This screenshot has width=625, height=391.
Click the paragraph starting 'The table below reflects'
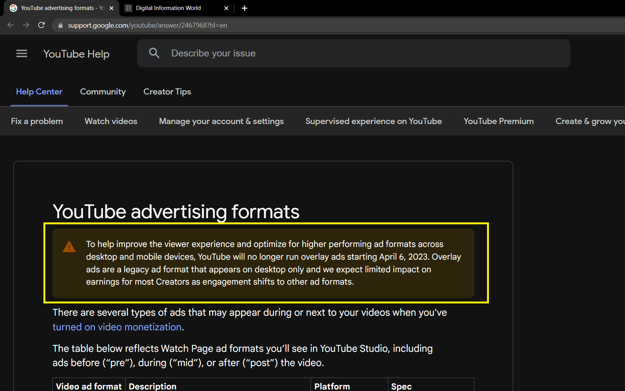point(243,356)
